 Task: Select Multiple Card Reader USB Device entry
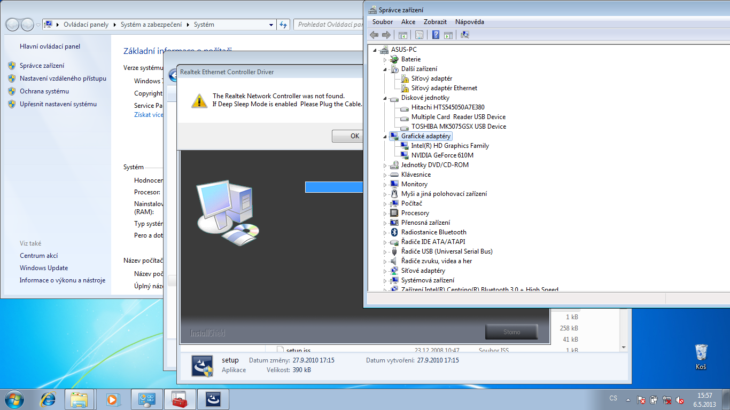459,117
